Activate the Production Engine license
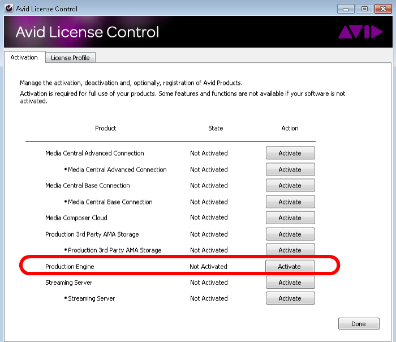Screen dimensions: 396x342 pyautogui.click(x=290, y=266)
